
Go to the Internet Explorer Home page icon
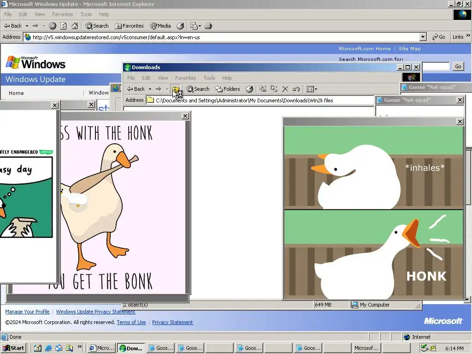click(x=75, y=26)
